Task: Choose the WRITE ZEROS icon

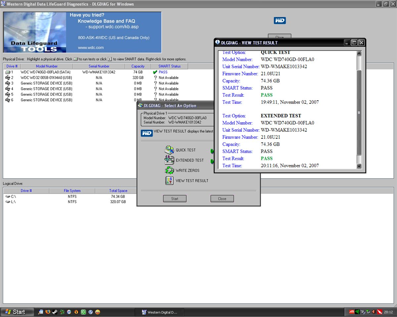Action: 169,170
